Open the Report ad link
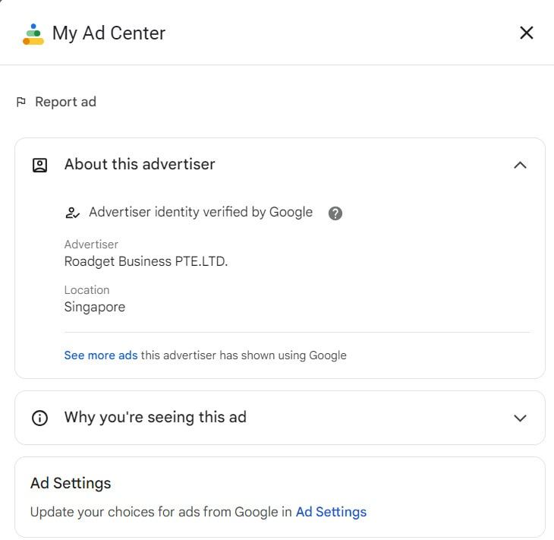Screen dimensions: 554x540 coord(65,102)
